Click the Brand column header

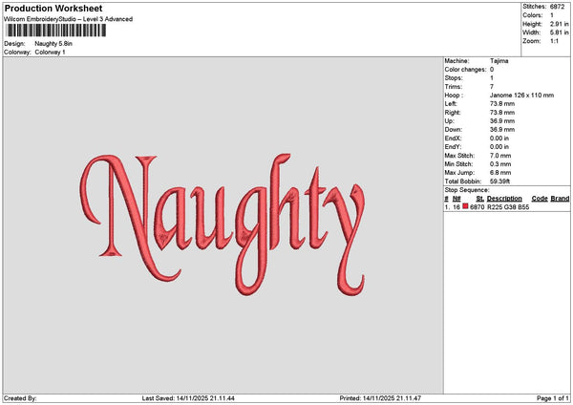coord(560,199)
